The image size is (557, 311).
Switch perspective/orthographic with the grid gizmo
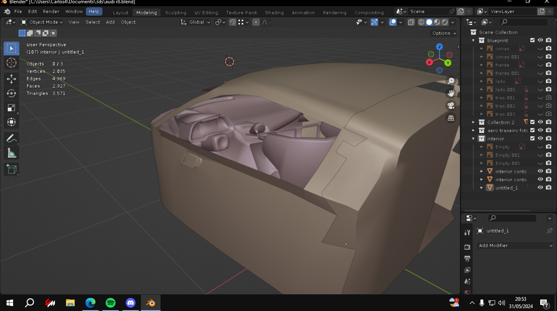tap(451, 118)
